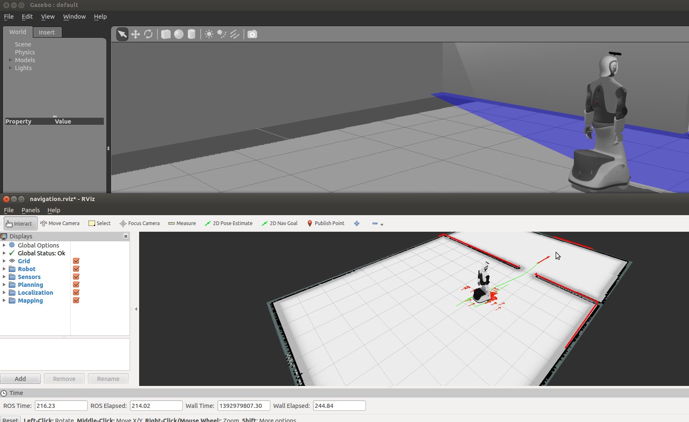The image size is (689, 422).
Task: Click the blue plus add-tool icon
Action: pos(357,223)
